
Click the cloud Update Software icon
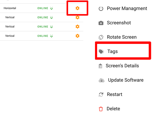(x=102, y=80)
